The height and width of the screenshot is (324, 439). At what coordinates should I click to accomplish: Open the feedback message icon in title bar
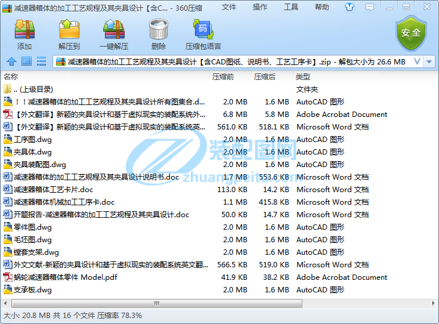click(x=370, y=7)
